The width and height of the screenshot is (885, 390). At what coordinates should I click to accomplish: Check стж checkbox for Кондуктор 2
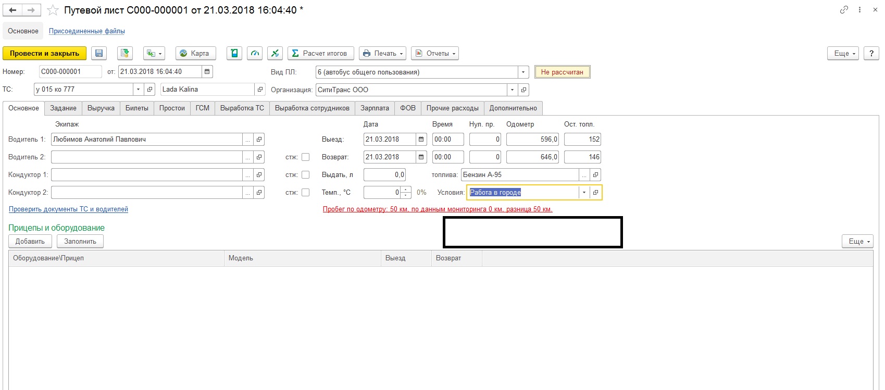click(306, 193)
